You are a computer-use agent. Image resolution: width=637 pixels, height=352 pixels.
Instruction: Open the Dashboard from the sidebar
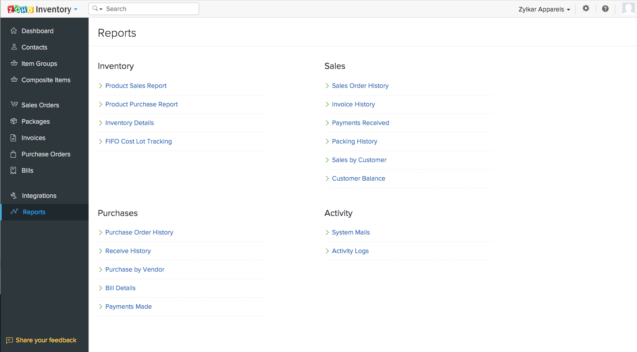pos(37,30)
